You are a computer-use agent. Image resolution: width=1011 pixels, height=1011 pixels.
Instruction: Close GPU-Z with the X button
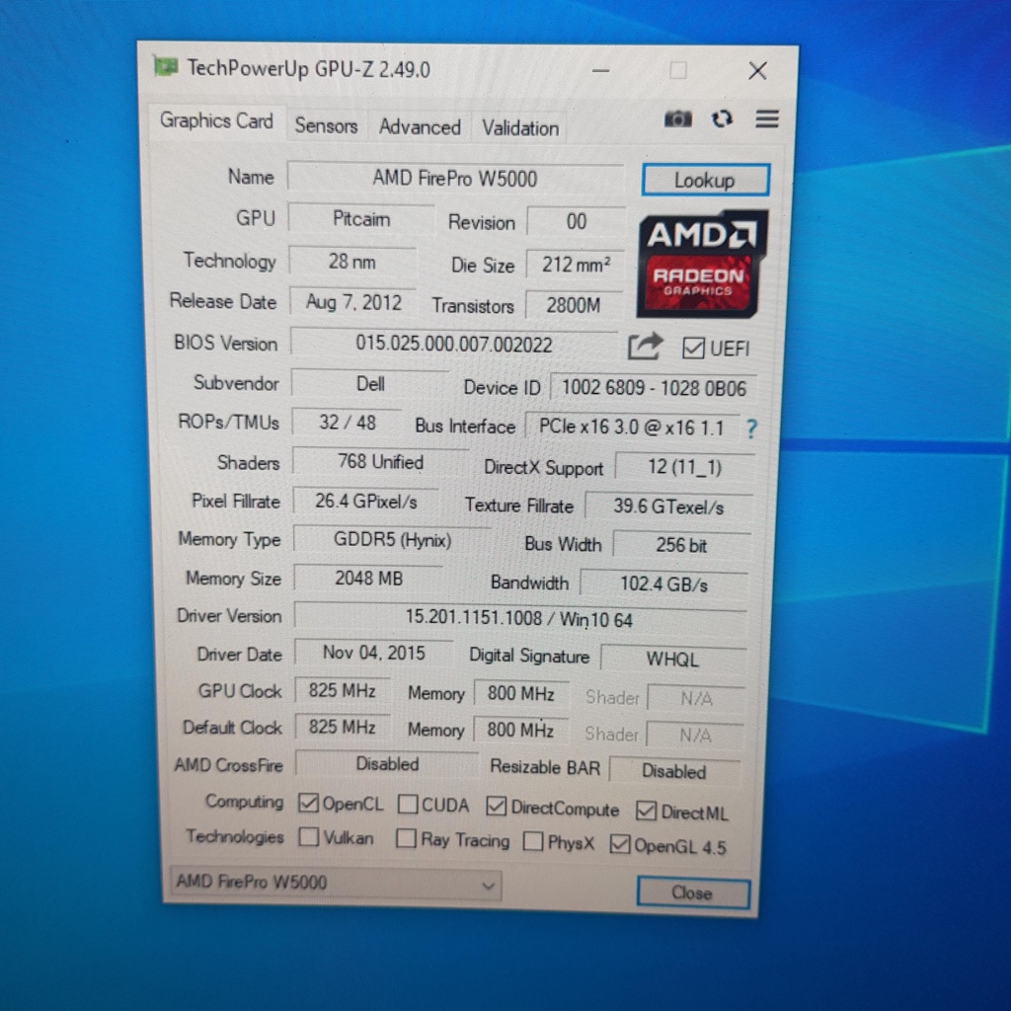pyautogui.click(x=757, y=70)
